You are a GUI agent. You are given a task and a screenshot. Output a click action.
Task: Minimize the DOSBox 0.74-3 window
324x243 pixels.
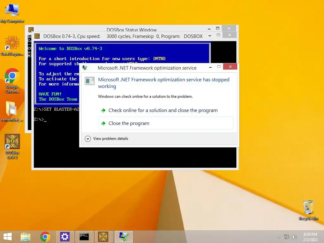(x=210, y=36)
